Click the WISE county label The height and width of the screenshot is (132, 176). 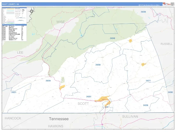[x=61, y=22]
